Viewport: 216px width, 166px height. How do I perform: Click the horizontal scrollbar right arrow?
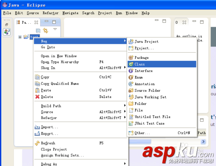[x=203, y=141]
